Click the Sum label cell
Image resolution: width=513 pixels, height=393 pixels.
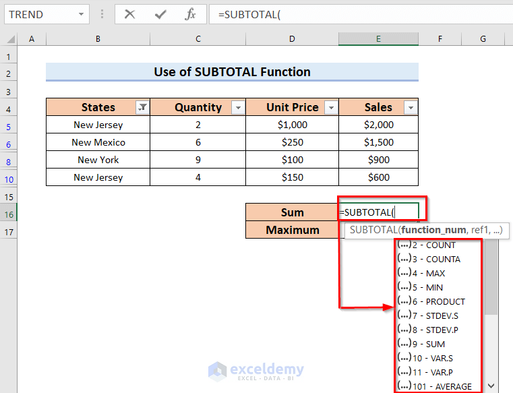click(x=292, y=212)
